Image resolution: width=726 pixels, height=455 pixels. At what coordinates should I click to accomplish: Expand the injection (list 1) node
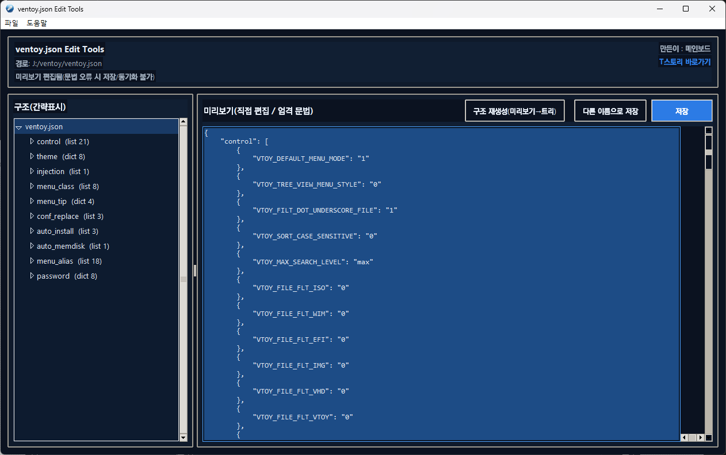click(32, 171)
